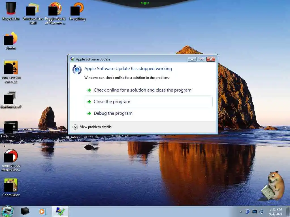Screen dimensions: 290x217
Task: Launch media player from taskbar
Action: tap(42, 211)
